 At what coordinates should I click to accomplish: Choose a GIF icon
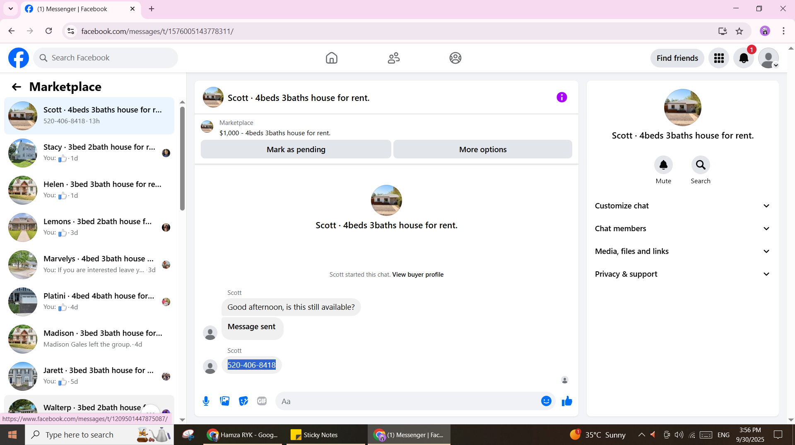tap(262, 401)
